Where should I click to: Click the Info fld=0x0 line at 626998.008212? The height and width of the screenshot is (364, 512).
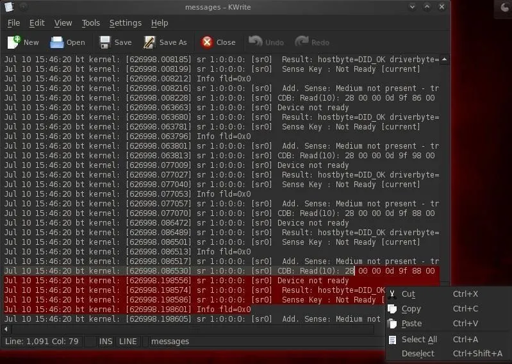click(128, 79)
